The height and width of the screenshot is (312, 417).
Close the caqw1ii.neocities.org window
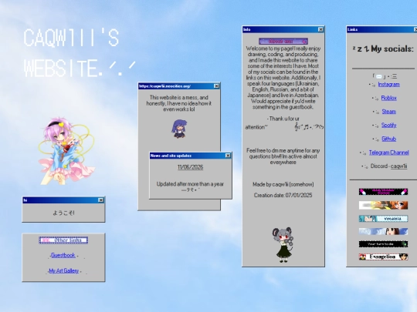point(216,86)
